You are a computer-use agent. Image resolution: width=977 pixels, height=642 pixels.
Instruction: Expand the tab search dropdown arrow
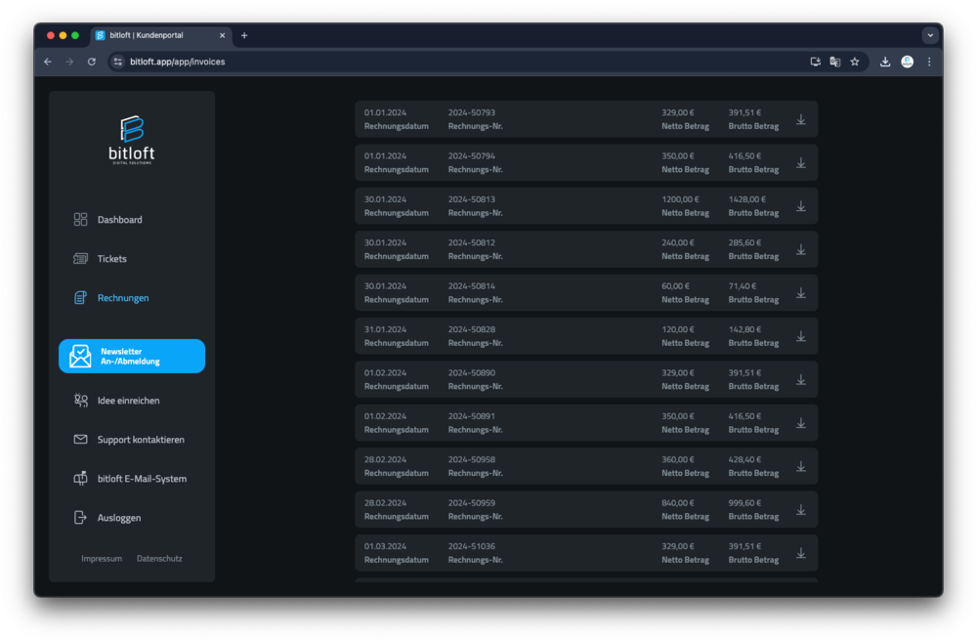pyautogui.click(x=930, y=35)
